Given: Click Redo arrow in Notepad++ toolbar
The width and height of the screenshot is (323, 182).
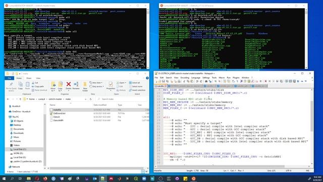Looking at the screenshot, I should 201,81.
